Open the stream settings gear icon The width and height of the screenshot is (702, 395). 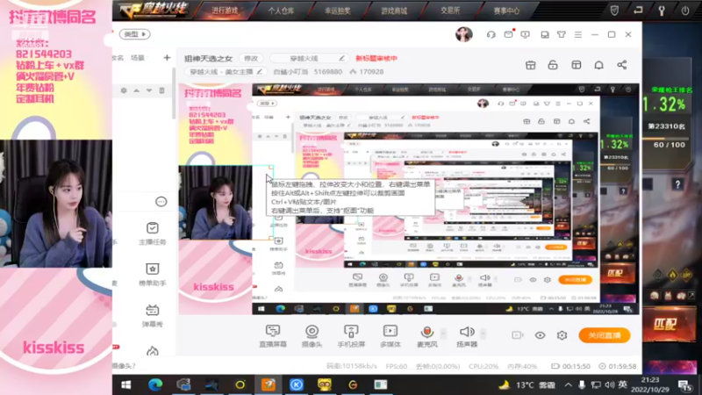click(x=562, y=335)
